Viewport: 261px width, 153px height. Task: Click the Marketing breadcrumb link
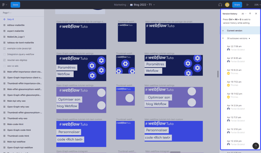120,5
